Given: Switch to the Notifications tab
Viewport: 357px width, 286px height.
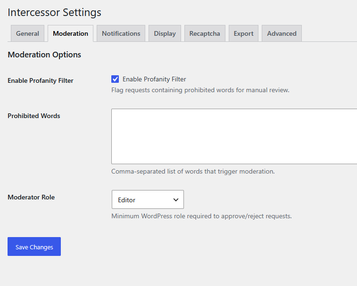Looking at the screenshot, I should [121, 33].
